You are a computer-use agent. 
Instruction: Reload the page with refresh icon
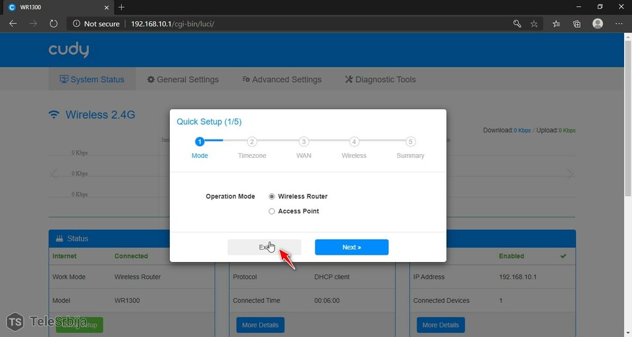click(53, 24)
